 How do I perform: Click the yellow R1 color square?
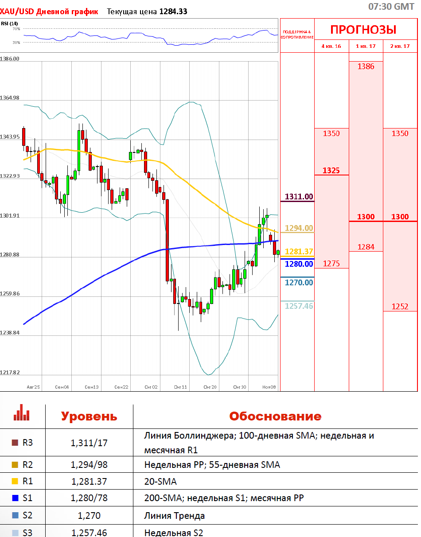click(15, 482)
